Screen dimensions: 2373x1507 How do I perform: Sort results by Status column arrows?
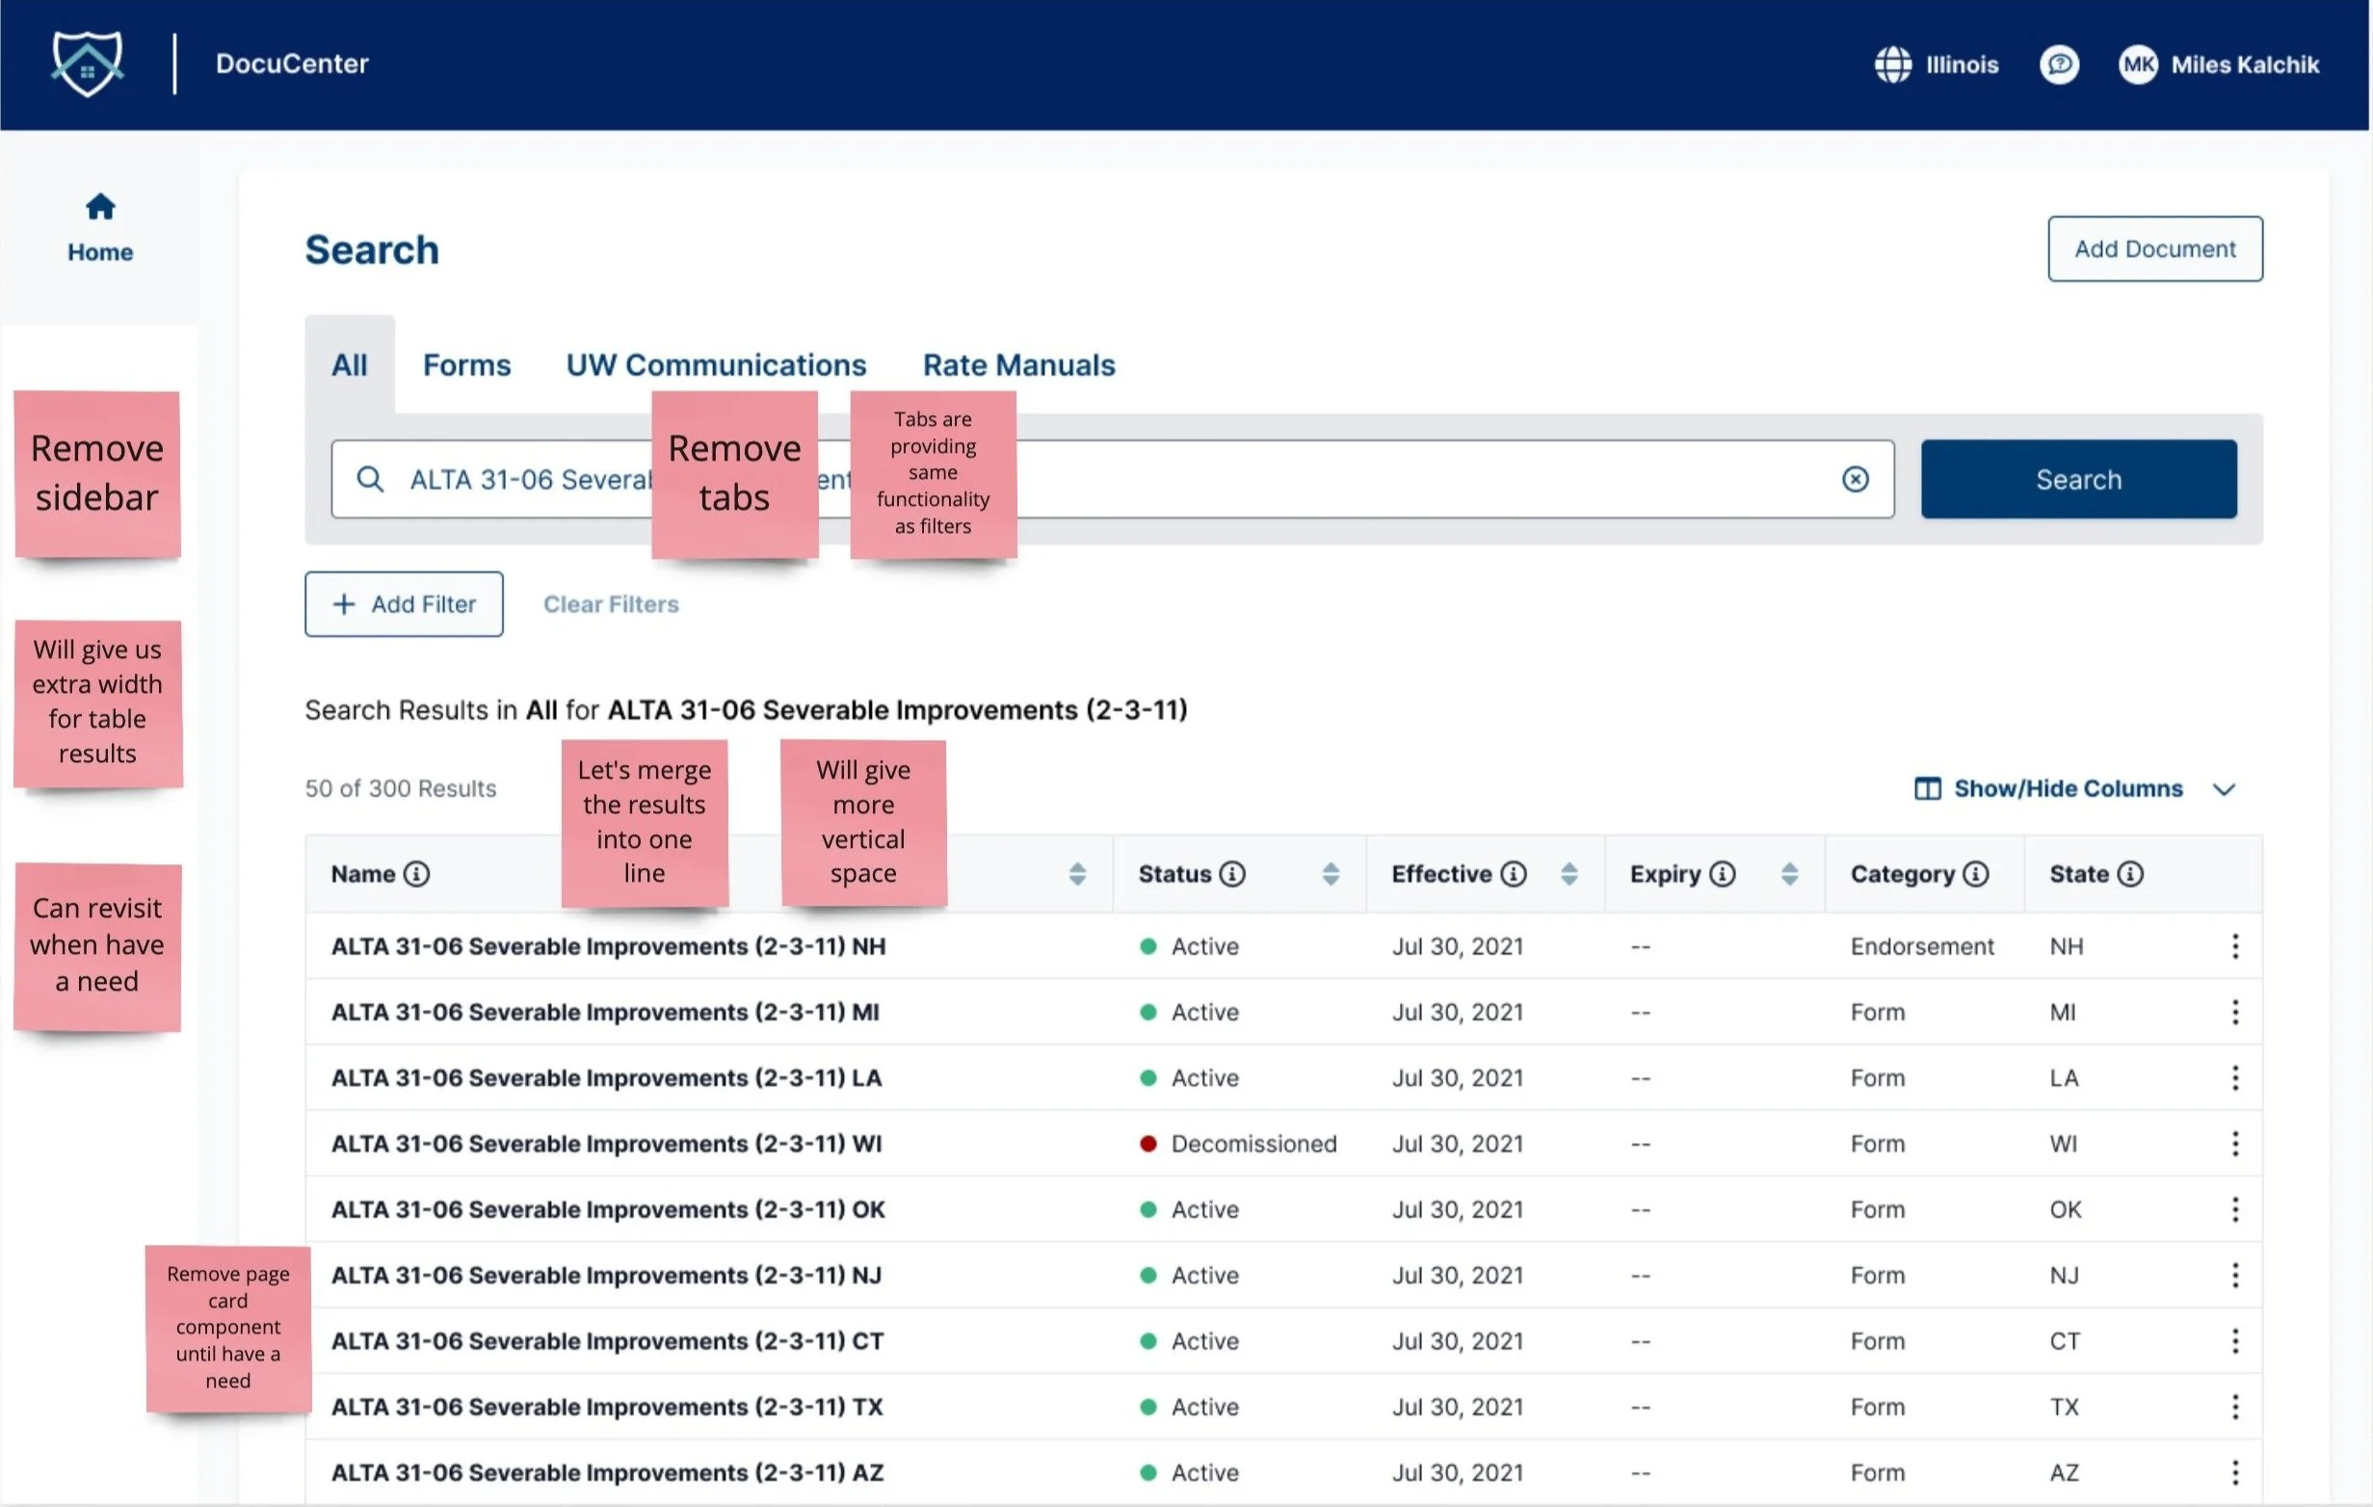1331,874
